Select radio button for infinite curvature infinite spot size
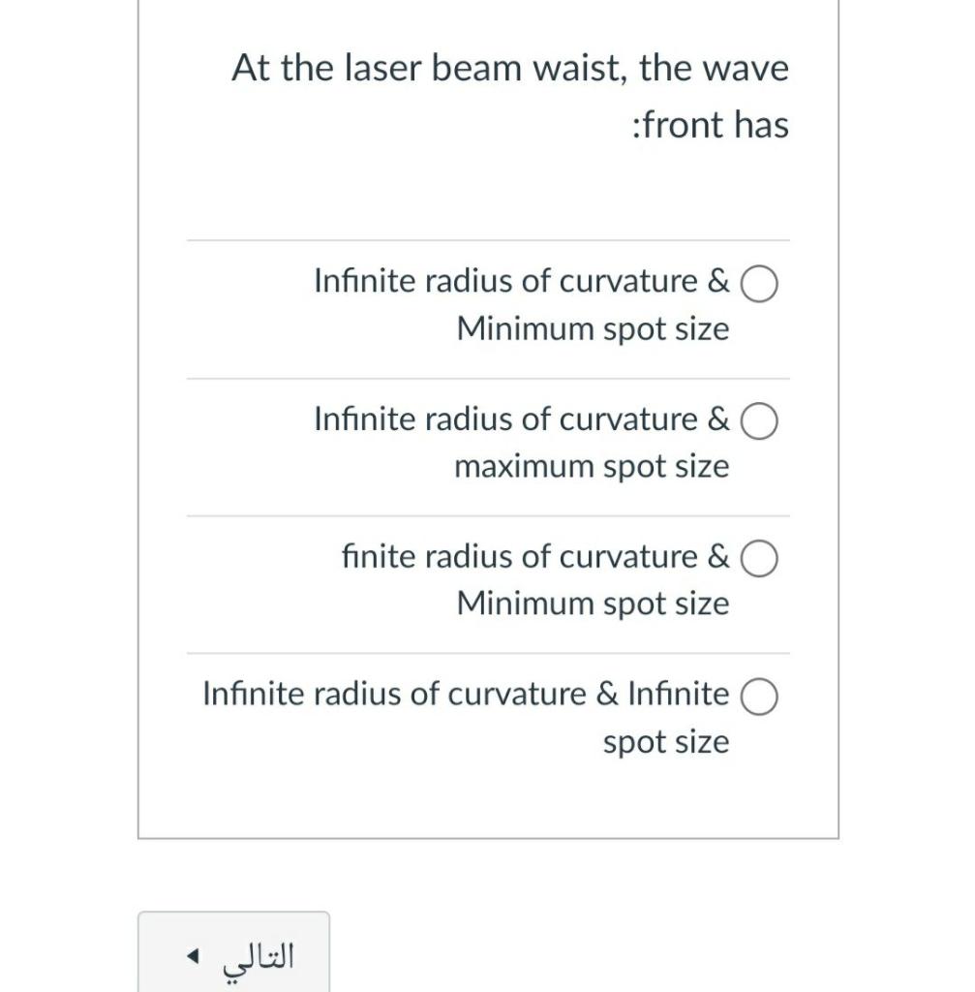 [x=761, y=697]
